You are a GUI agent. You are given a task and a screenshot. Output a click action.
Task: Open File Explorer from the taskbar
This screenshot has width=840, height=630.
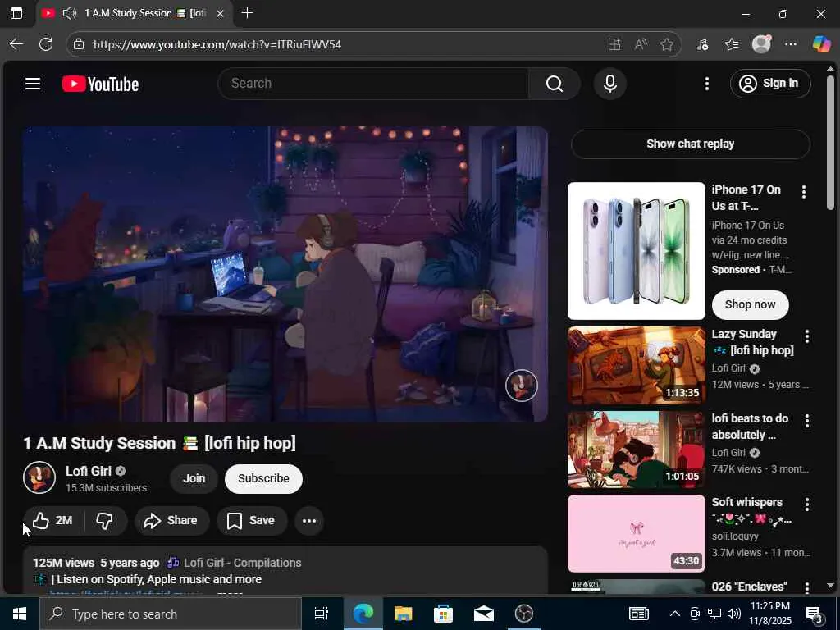[x=403, y=614]
